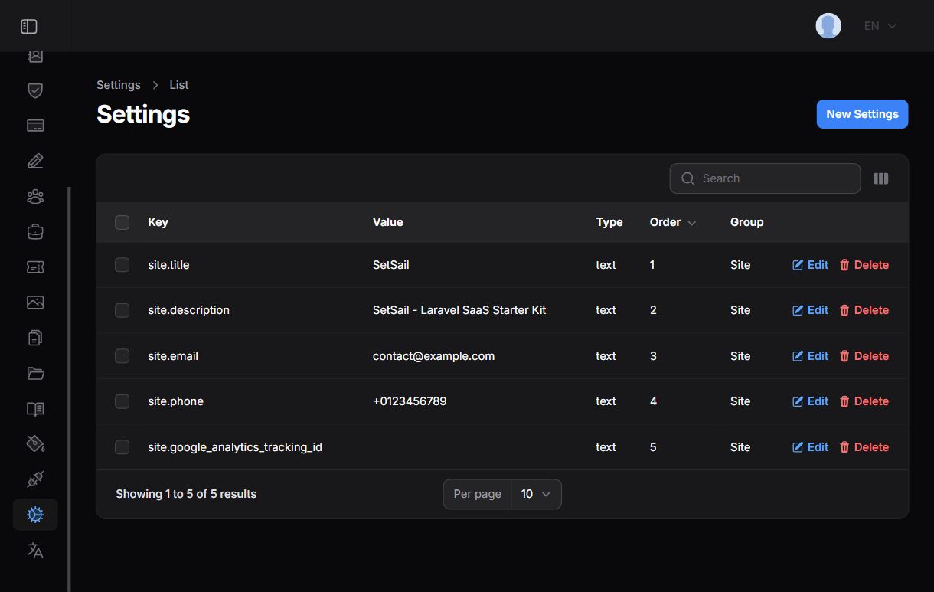The image size is (934, 592).
Task: Delete the site.phone setting
Action: (x=864, y=401)
